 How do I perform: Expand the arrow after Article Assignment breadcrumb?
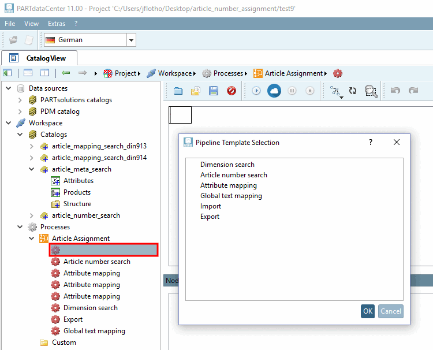326,73
